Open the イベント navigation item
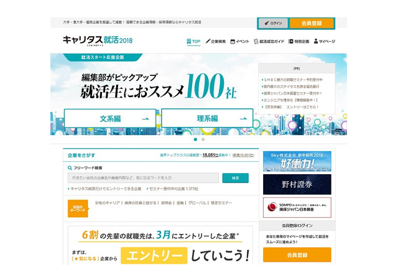The width and height of the screenshot is (398, 265). (239, 42)
